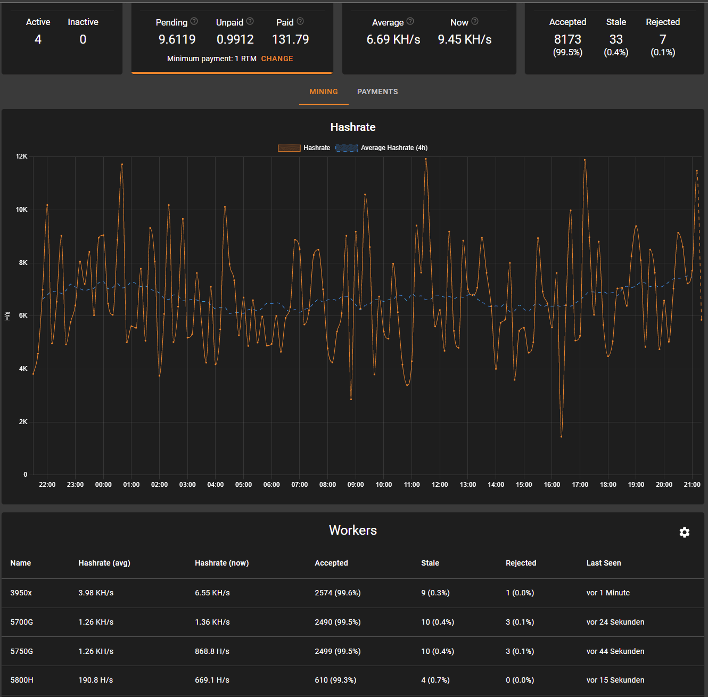Toggle the Average Hashrate (4h) legend swatch

tap(347, 148)
